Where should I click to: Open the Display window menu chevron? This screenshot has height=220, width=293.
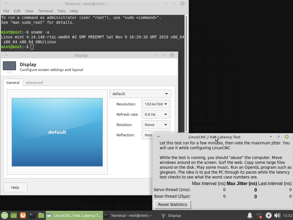click(6, 55)
